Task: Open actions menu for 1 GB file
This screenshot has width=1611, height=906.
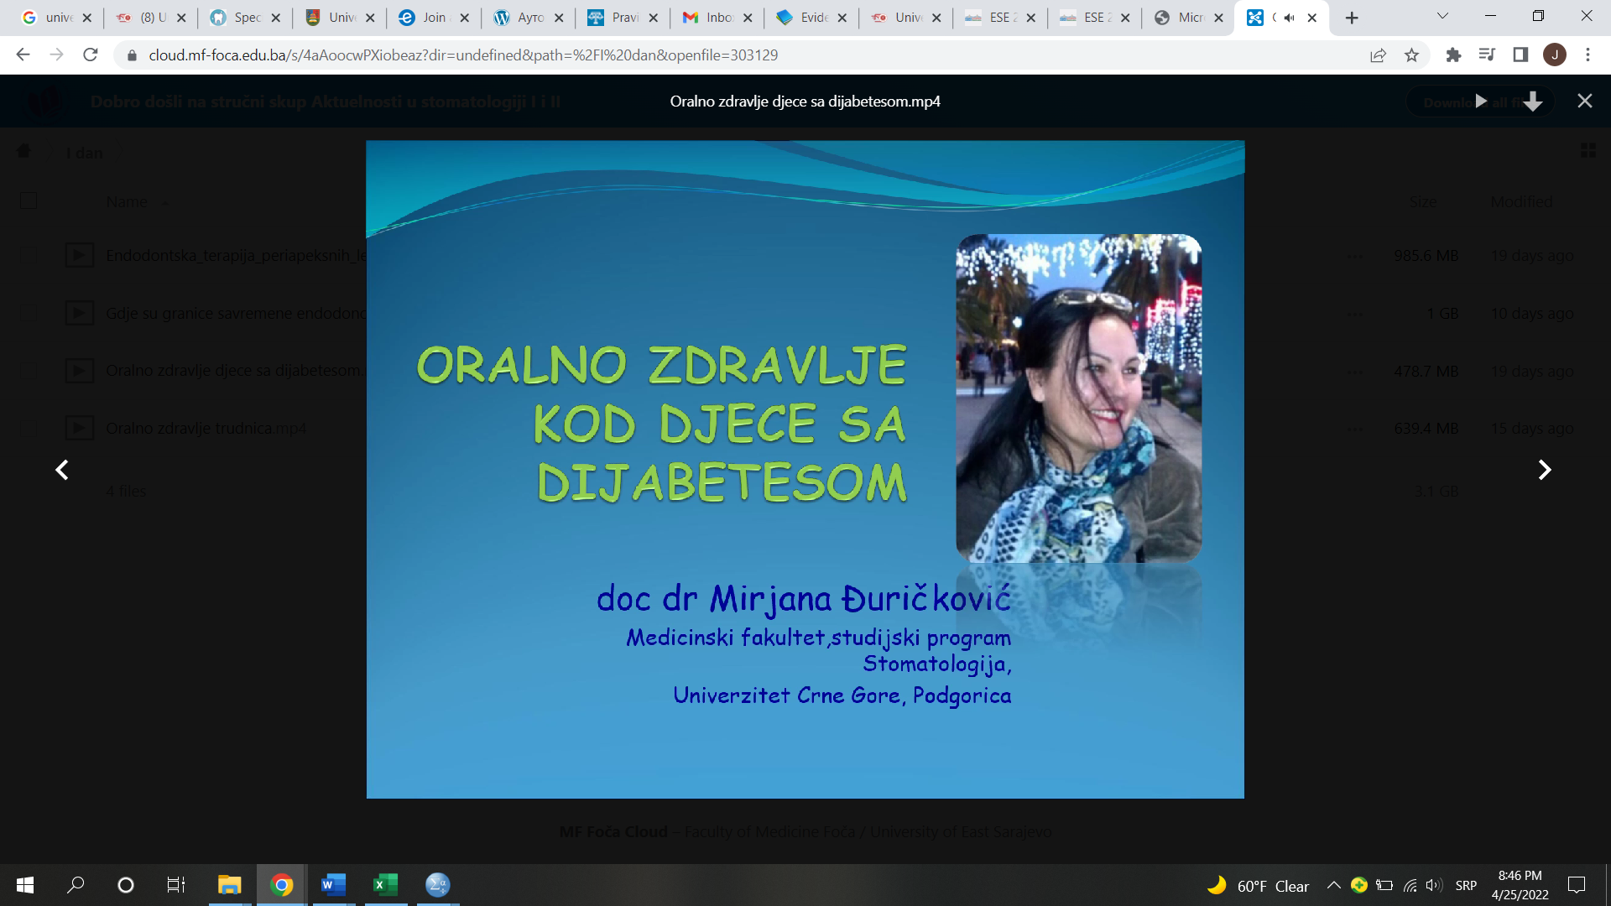Action: [1355, 314]
